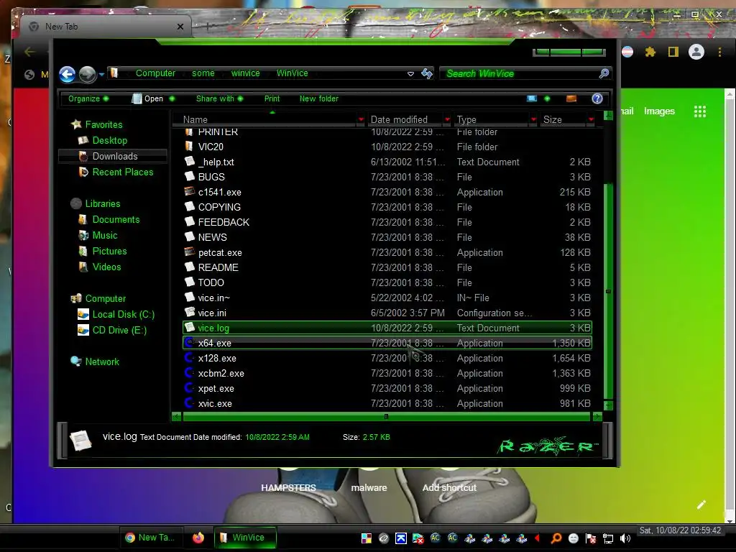Click the Chrome Extensions puzzle icon

[650, 52]
